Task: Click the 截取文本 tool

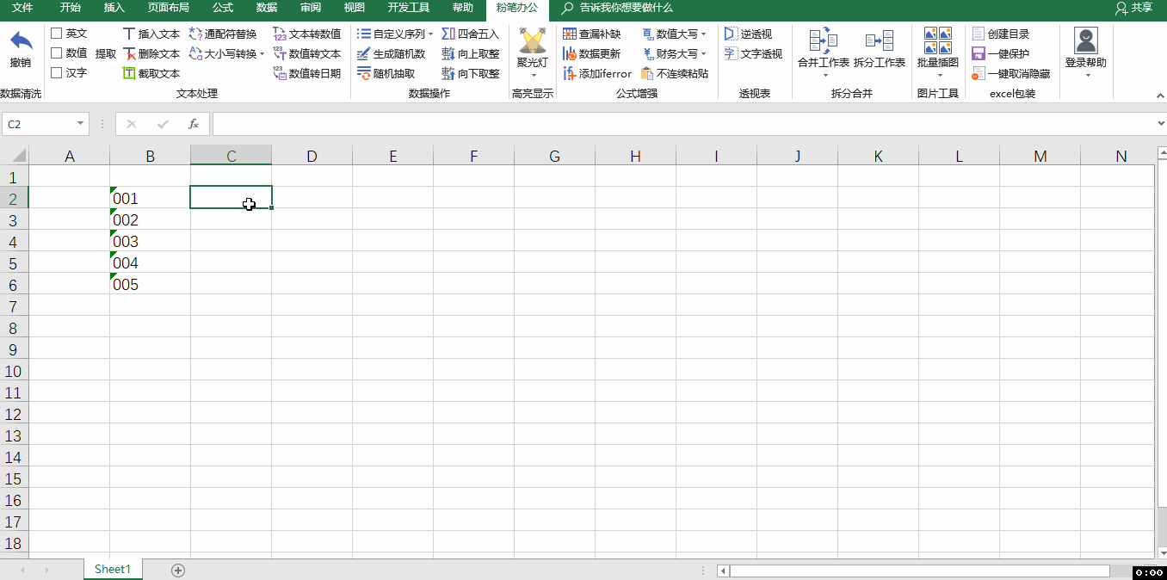Action: click(x=151, y=73)
